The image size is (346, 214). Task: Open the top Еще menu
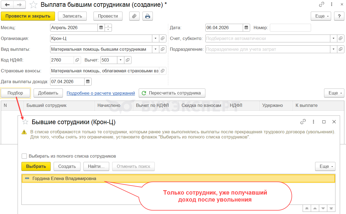click(x=321, y=16)
